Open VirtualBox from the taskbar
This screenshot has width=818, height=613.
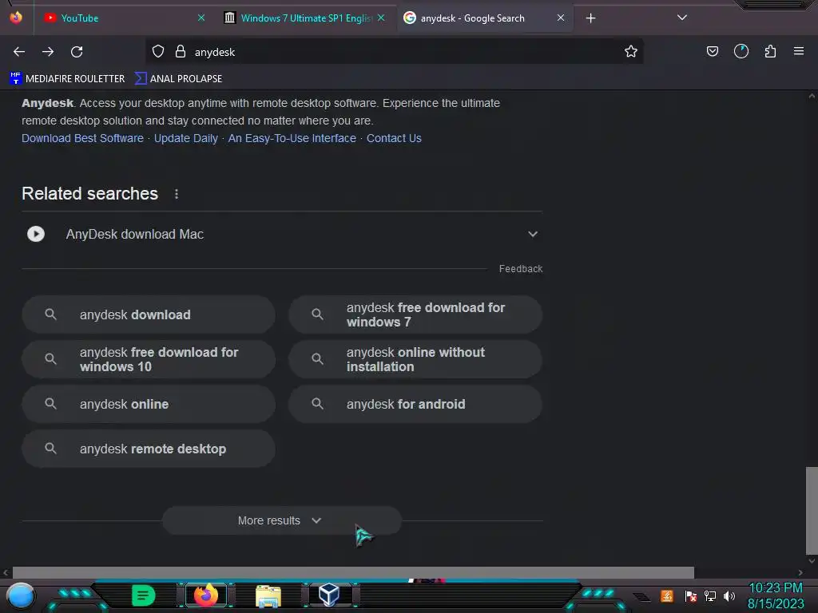coord(329,595)
